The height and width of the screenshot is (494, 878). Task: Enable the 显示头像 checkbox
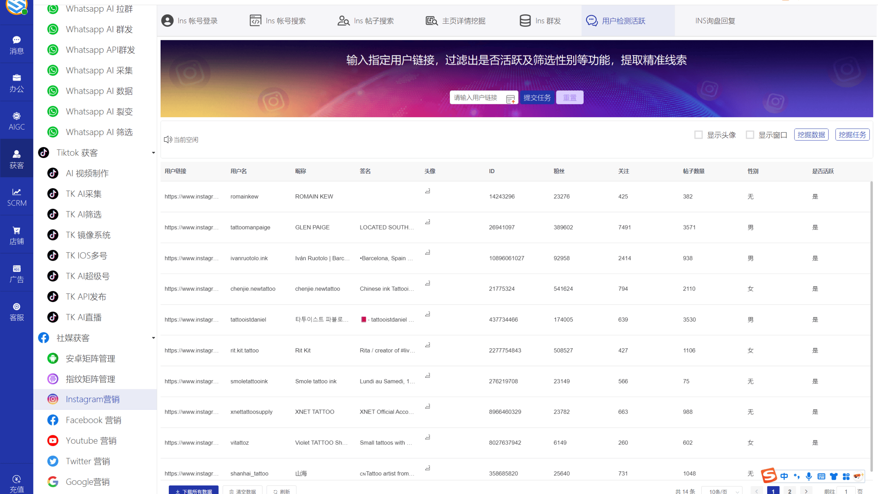(x=698, y=135)
